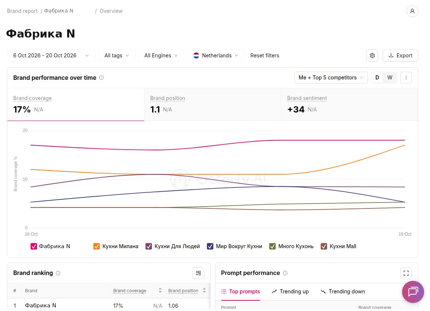Open Me + Top 5 competitors dropdown
The width and height of the screenshot is (430, 311).
(x=331, y=78)
